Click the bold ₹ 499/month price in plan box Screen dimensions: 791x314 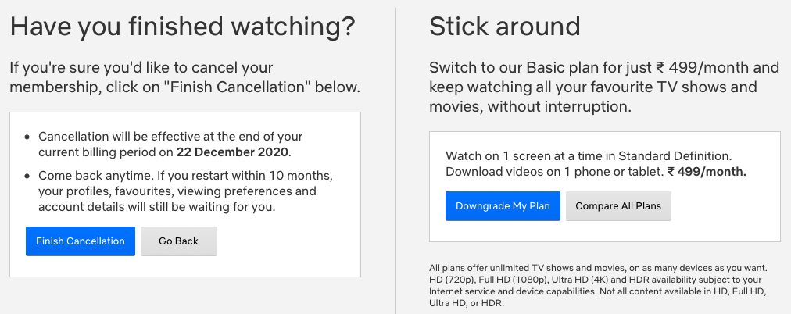point(707,171)
